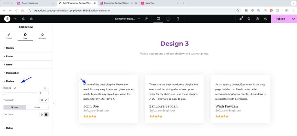297x136 pixels.
Task: Select the Design 3 heading
Action: click(174, 44)
